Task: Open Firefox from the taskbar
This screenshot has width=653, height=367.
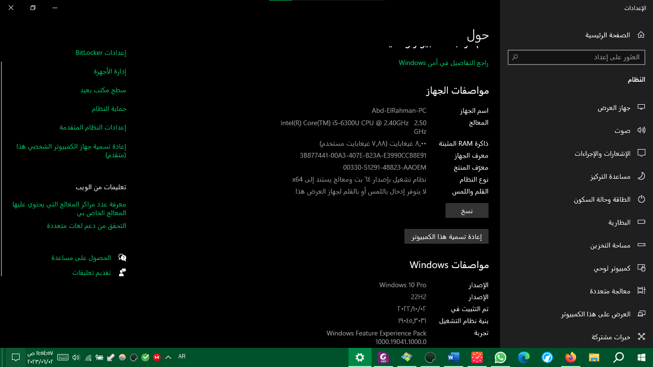Action: (570, 357)
